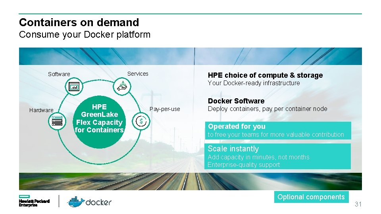The image size is (381, 214).
Task: Click 'Add capacity in minutes, not months'
Action: 258,157
